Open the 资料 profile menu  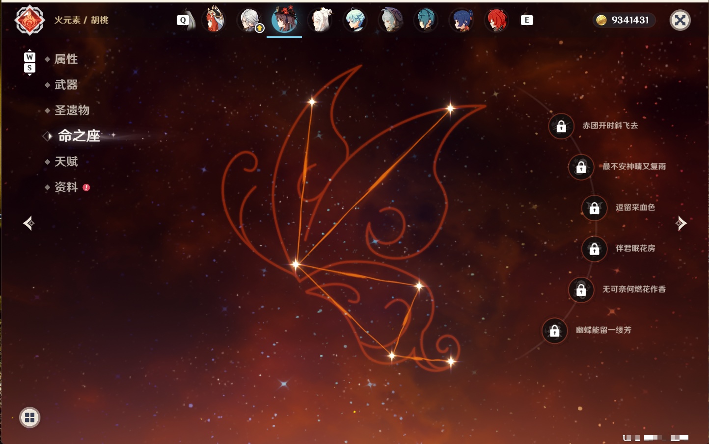pyautogui.click(x=66, y=187)
